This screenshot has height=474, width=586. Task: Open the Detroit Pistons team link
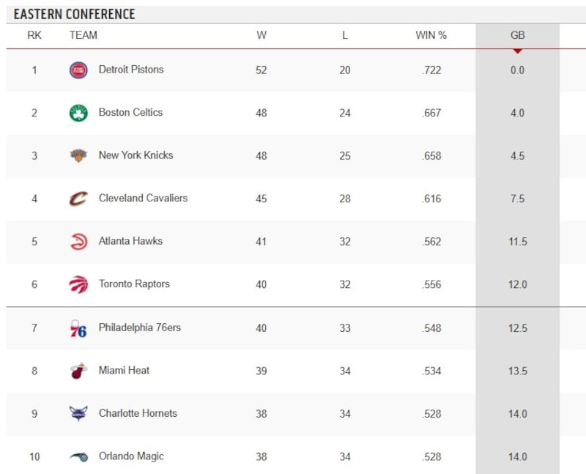tap(131, 70)
